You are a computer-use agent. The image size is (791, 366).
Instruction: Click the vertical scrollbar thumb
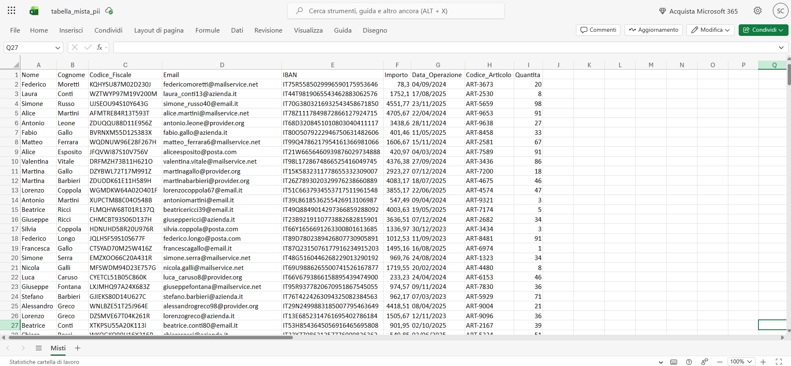click(789, 74)
